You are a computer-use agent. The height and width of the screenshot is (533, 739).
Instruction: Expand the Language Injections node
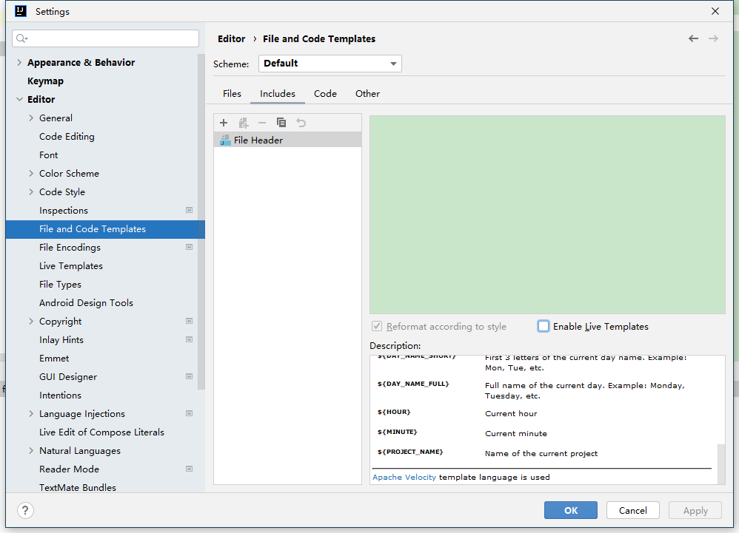(31, 413)
